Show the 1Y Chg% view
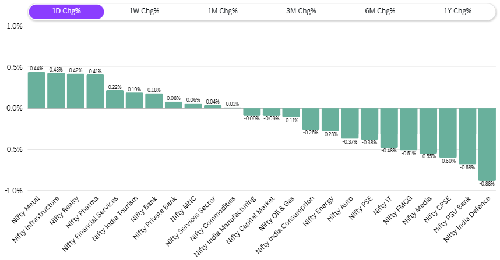The width and height of the screenshot is (500, 260). (457, 11)
